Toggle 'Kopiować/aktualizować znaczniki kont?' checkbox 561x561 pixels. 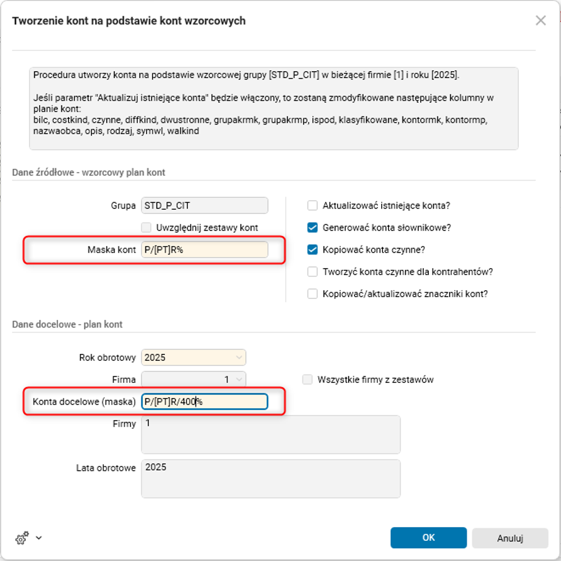313,294
